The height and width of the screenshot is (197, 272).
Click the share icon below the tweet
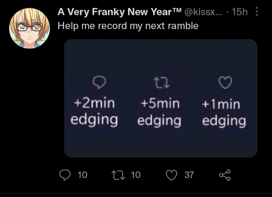tap(224, 174)
